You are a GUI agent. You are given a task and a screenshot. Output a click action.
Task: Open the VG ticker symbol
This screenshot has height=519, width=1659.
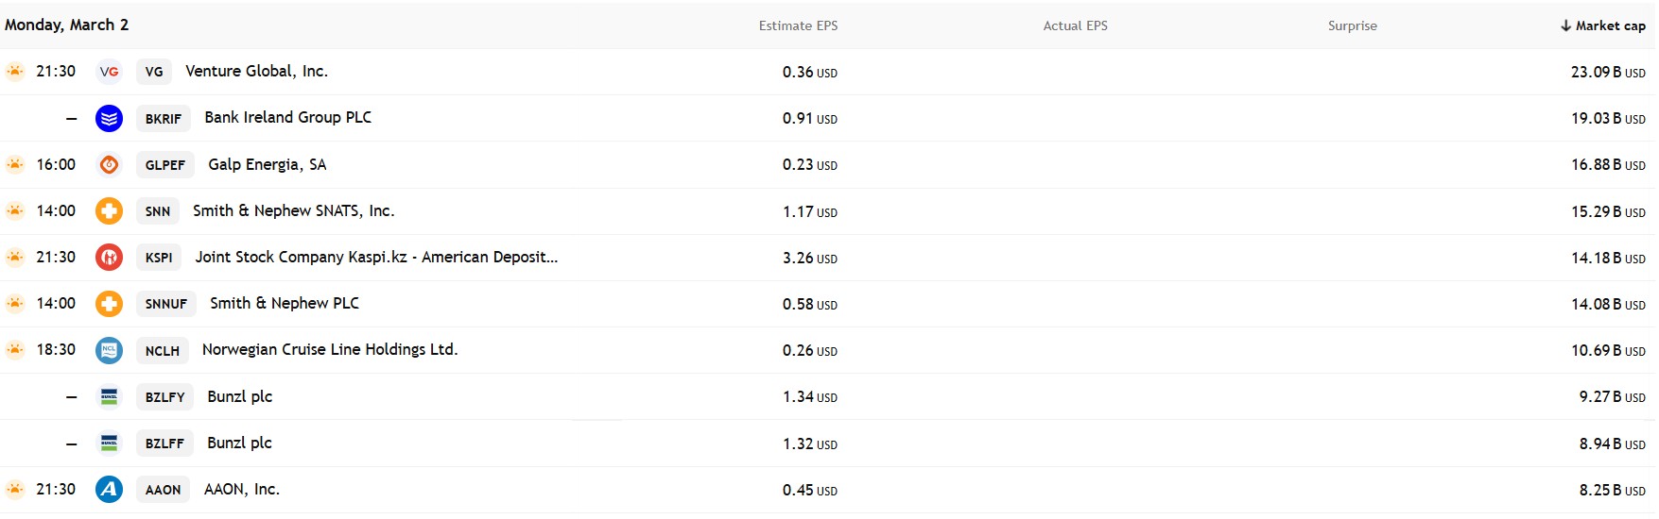154,72
